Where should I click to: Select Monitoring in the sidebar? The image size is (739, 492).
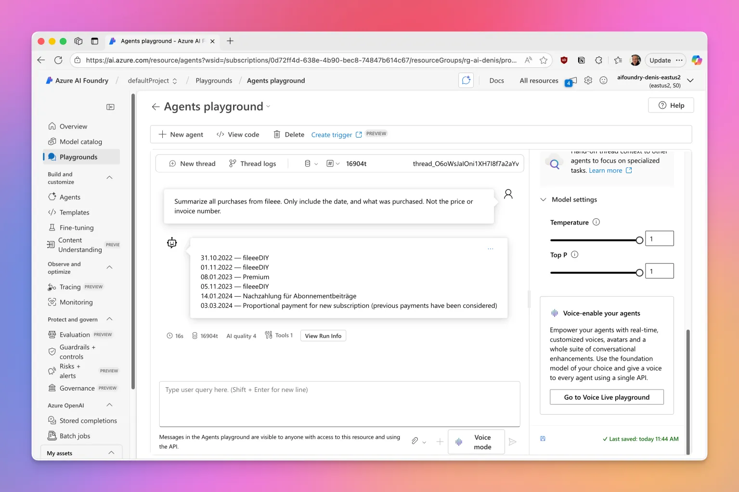[76, 303]
